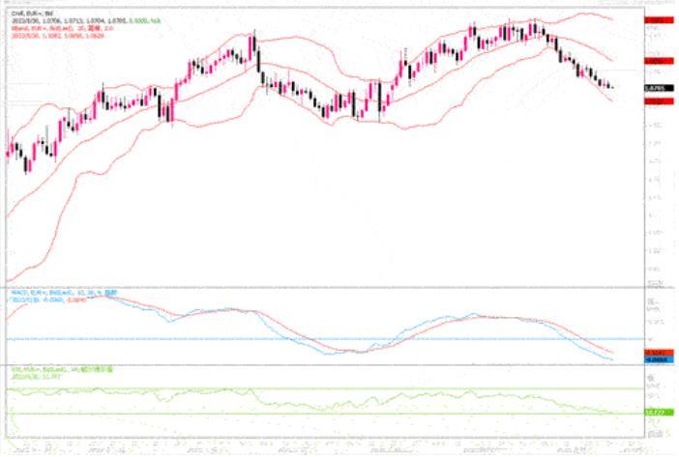679x457 pixels.
Task: Click the upper green RSI overbought line
Action: tap(325, 388)
